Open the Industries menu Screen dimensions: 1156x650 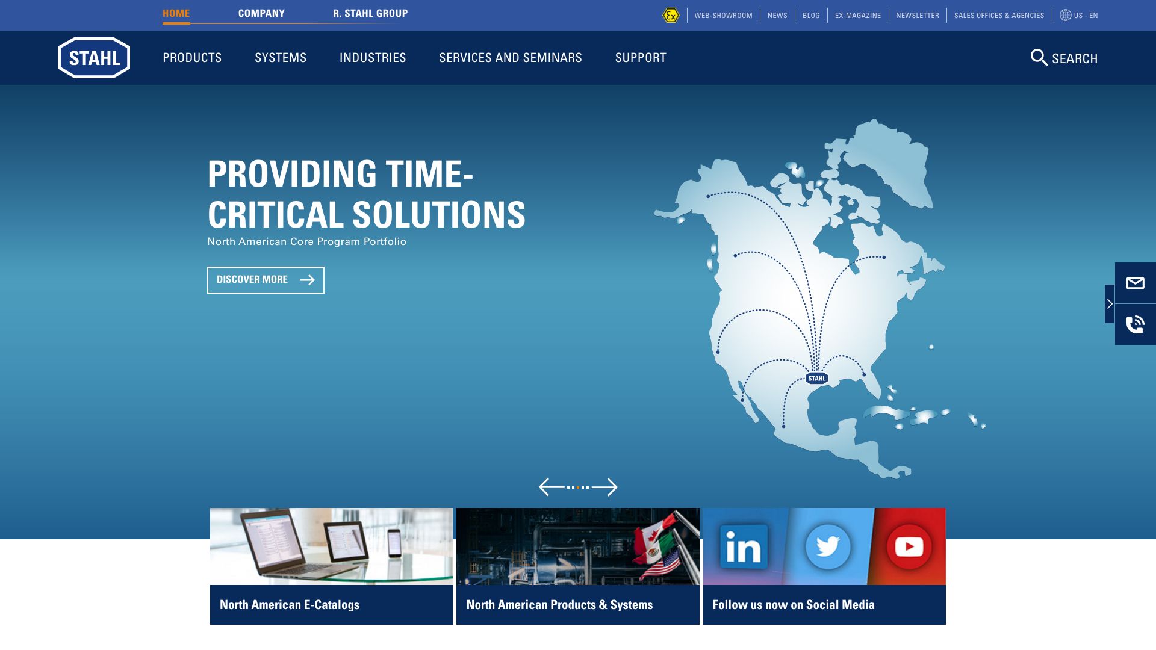pos(373,58)
